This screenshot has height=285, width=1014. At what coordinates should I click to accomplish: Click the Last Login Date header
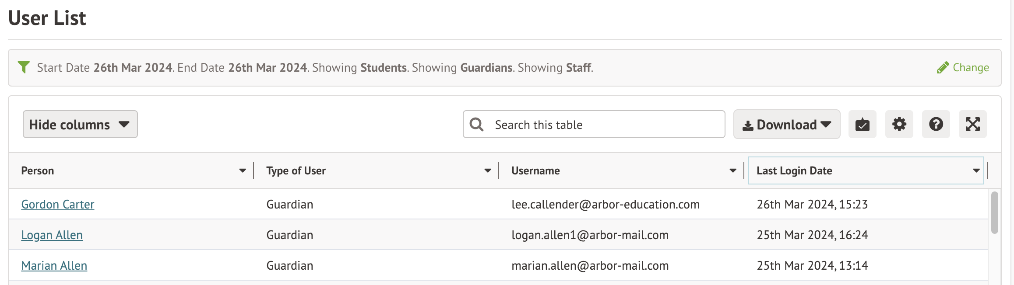click(794, 171)
